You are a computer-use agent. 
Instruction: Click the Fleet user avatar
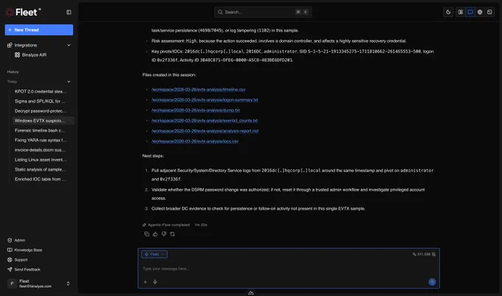tap(12, 283)
